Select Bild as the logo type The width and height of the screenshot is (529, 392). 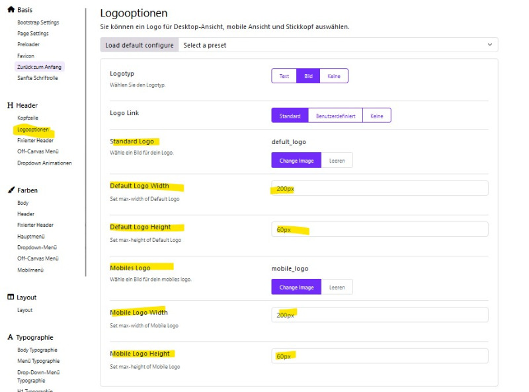pos(308,76)
